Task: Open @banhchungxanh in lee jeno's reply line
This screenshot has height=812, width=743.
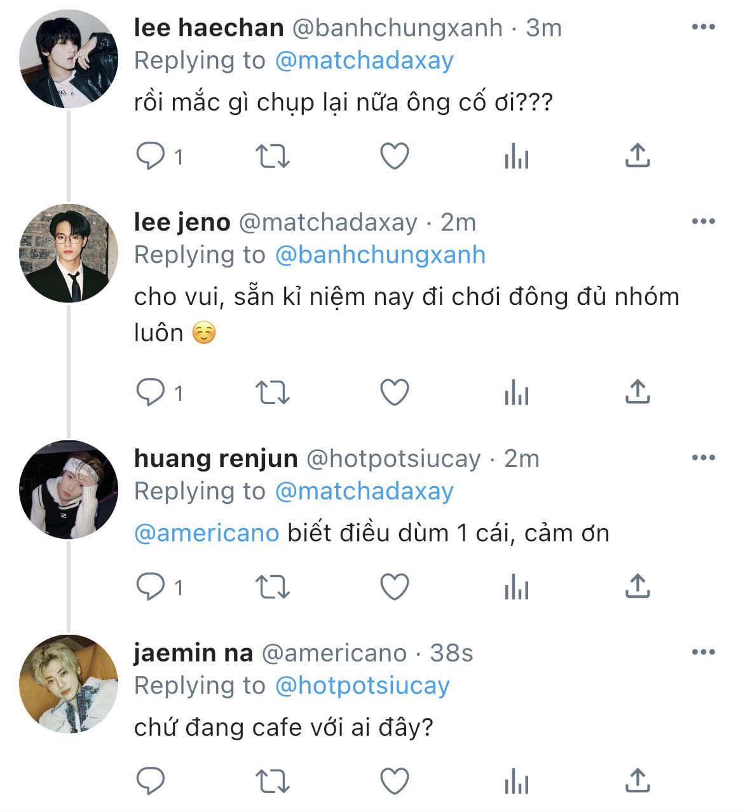Action: click(x=380, y=255)
